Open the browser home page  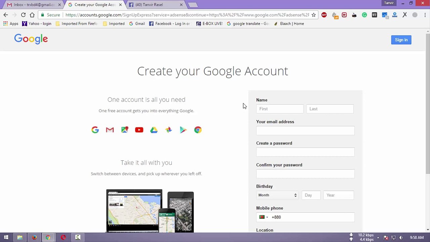click(x=32, y=15)
